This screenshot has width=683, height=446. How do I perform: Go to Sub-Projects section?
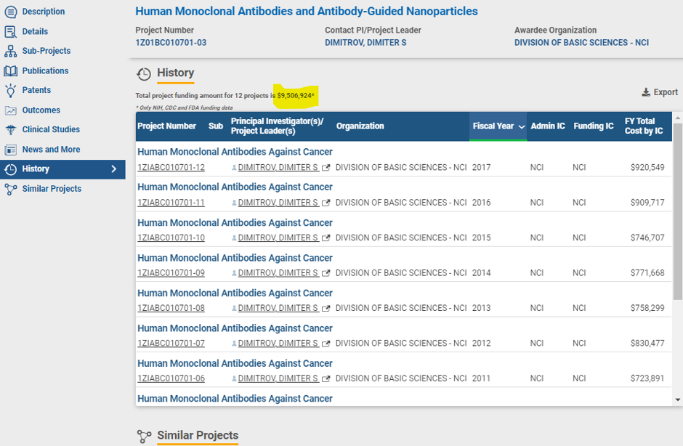[47, 51]
